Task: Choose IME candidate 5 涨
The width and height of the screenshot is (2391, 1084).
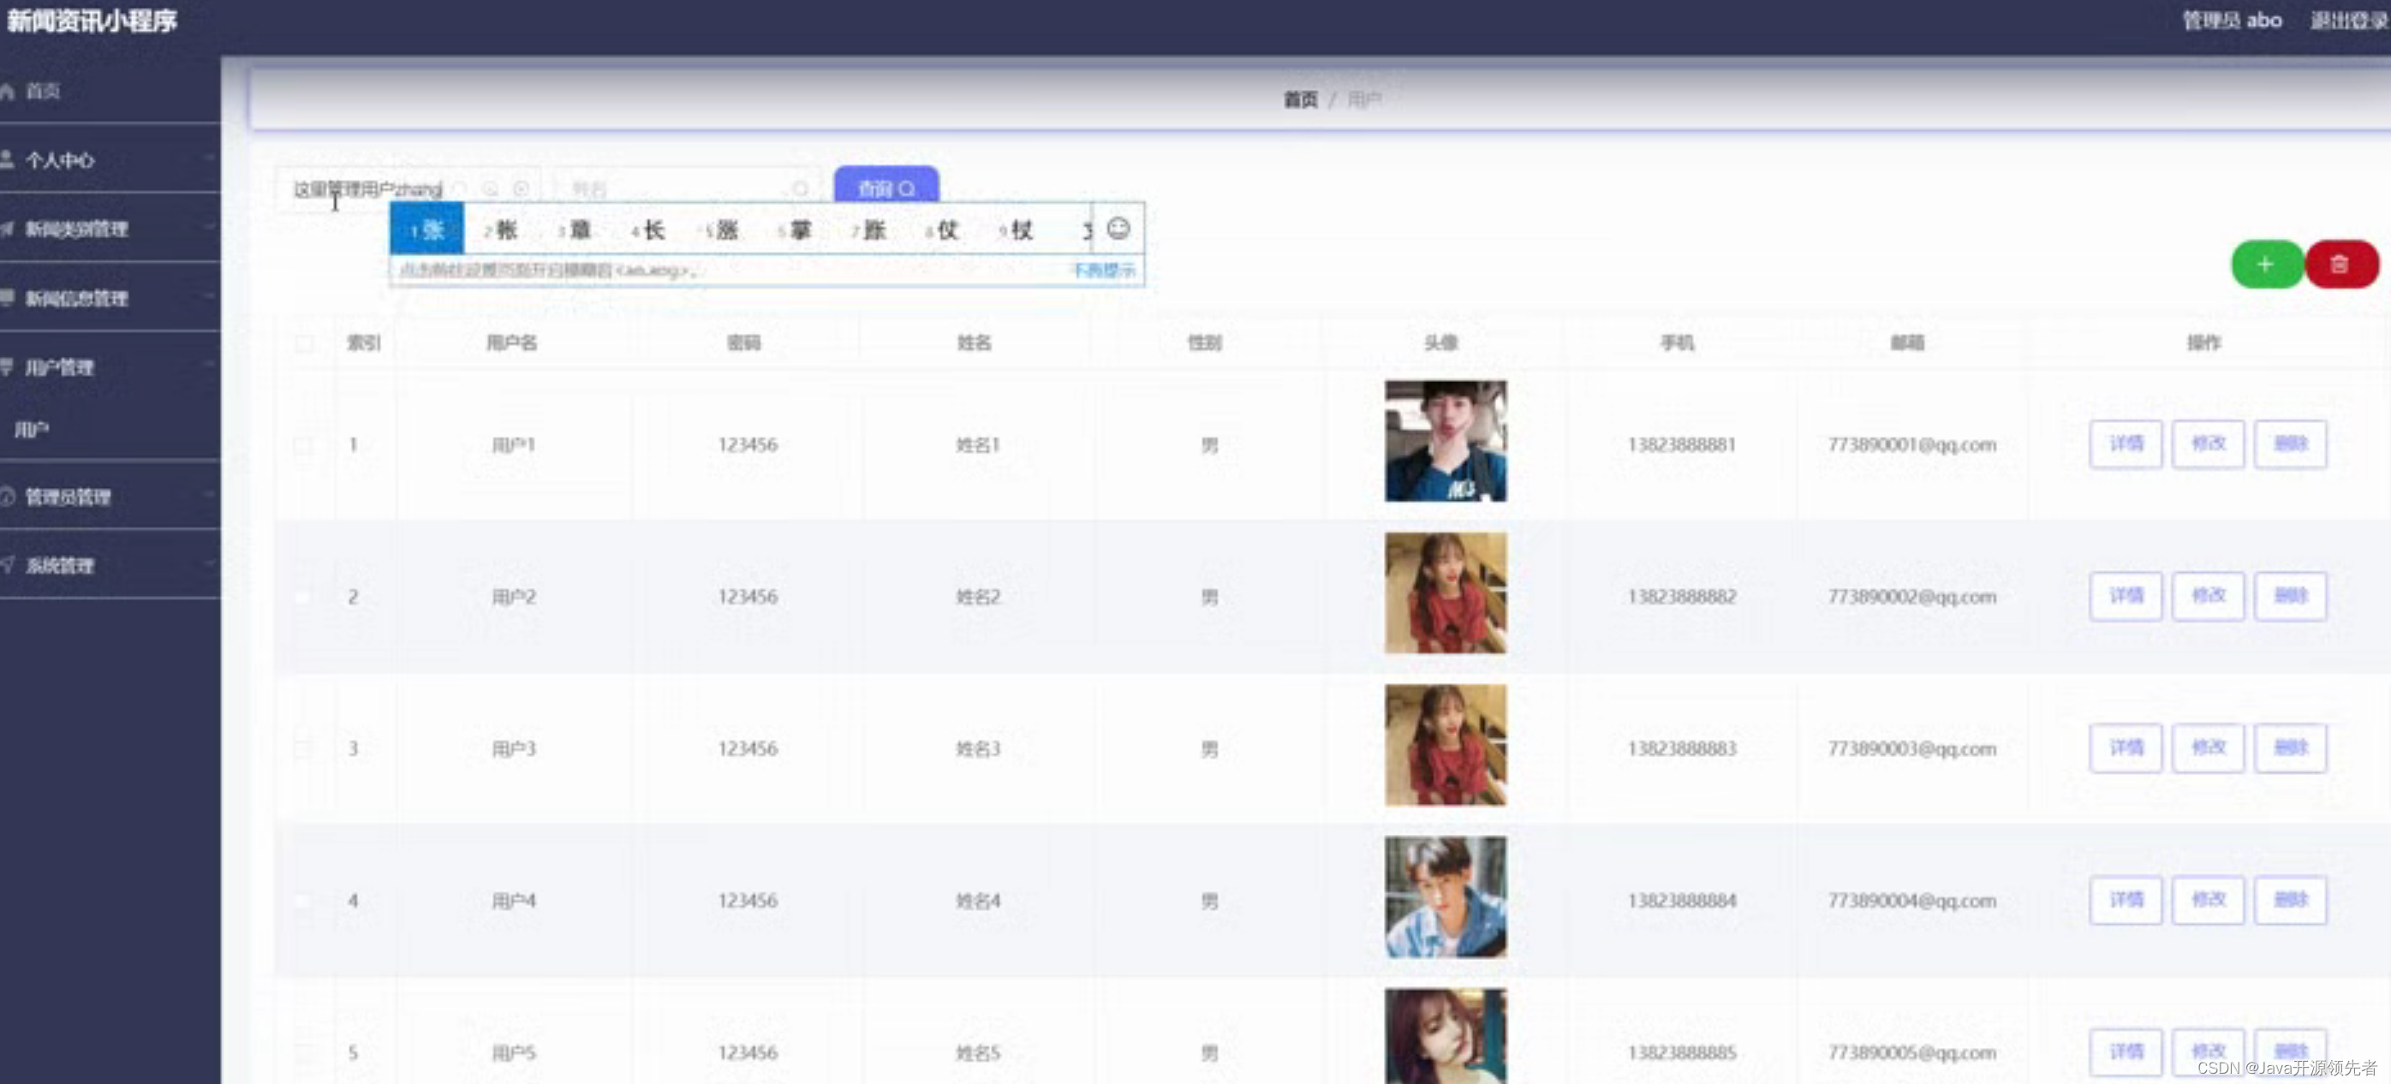Action: pyautogui.click(x=721, y=229)
